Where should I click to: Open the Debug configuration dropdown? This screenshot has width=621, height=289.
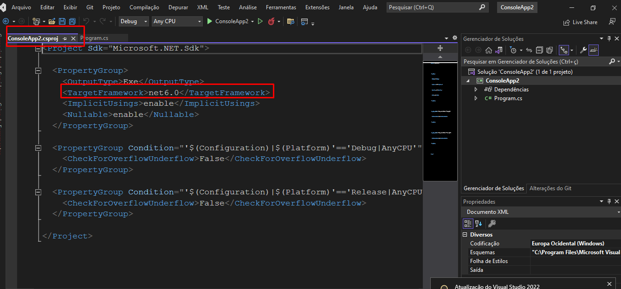click(134, 21)
